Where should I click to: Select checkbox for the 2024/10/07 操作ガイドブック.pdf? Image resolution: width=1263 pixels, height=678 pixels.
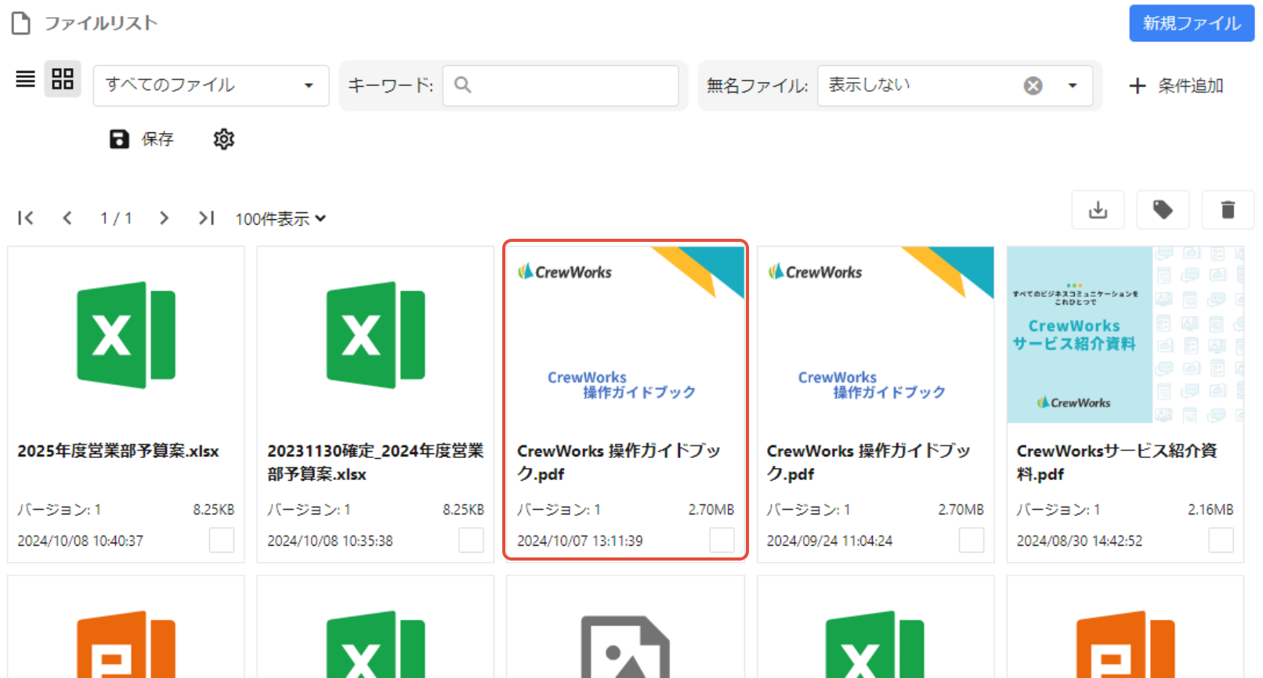tap(722, 540)
